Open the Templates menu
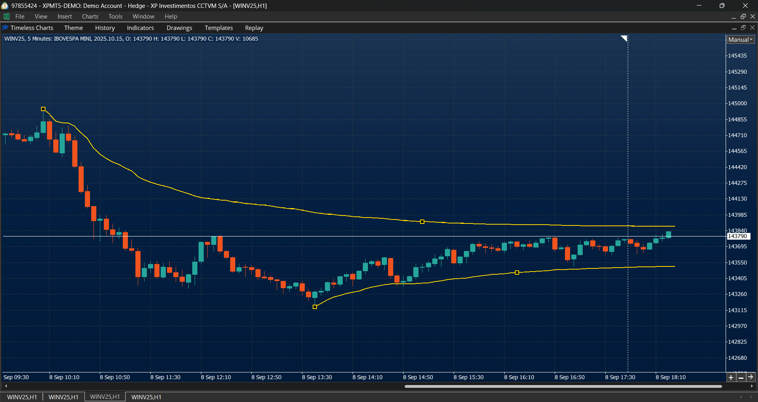Image resolution: width=758 pixels, height=402 pixels. pos(218,28)
